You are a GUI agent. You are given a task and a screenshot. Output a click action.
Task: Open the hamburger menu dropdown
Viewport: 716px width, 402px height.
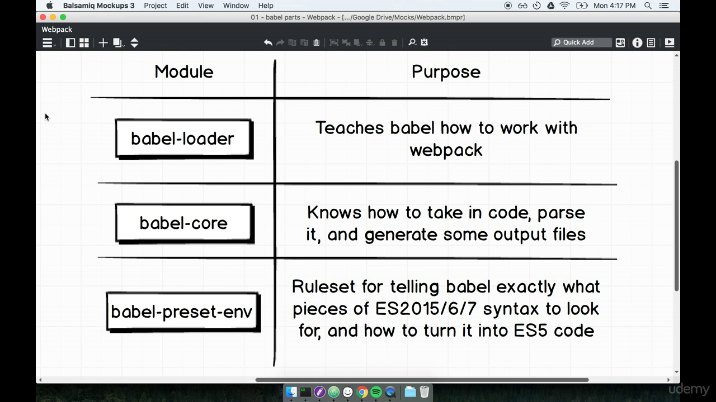tap(48, 42)
